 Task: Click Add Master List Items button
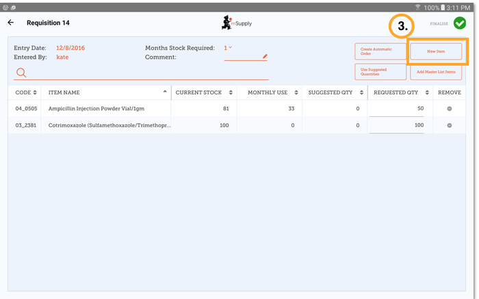(436, 72)
